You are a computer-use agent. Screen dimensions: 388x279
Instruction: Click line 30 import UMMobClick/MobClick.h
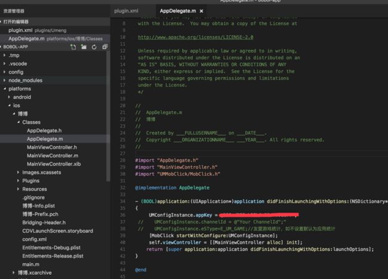[177, 174]
